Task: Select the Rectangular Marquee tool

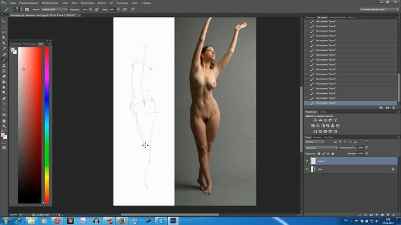Action: tap(4, 27)
